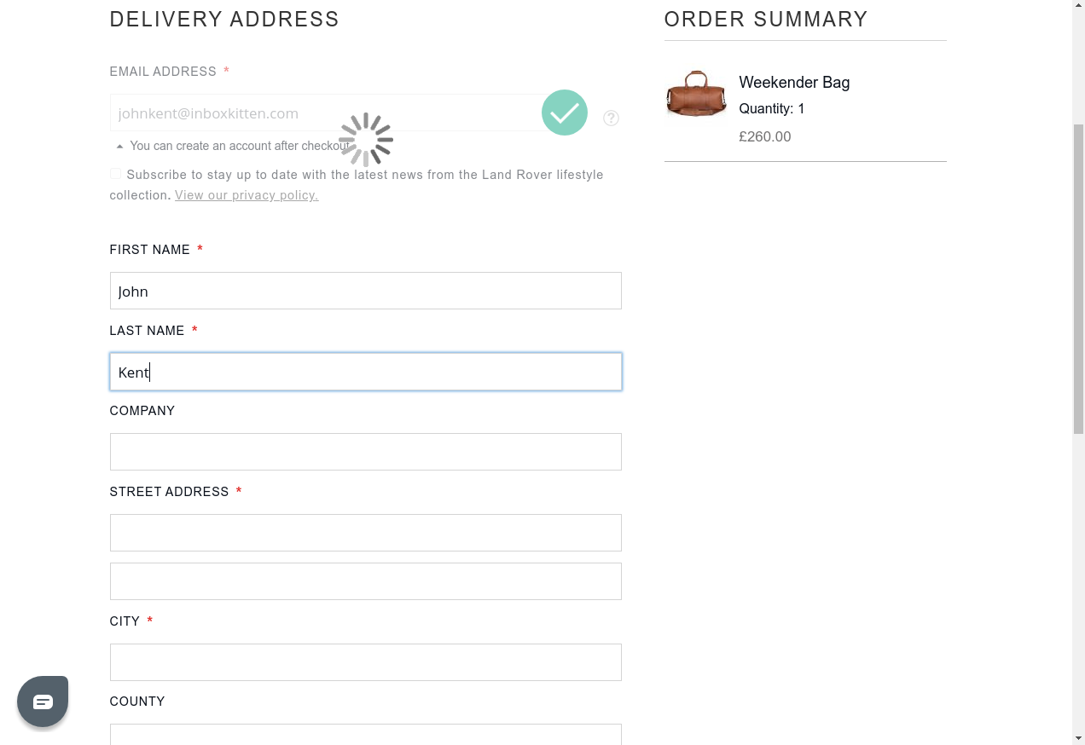Toggle the newsletter subscribe checkbox
This screenshot has width=1085, height=745.
click(115, 174)
